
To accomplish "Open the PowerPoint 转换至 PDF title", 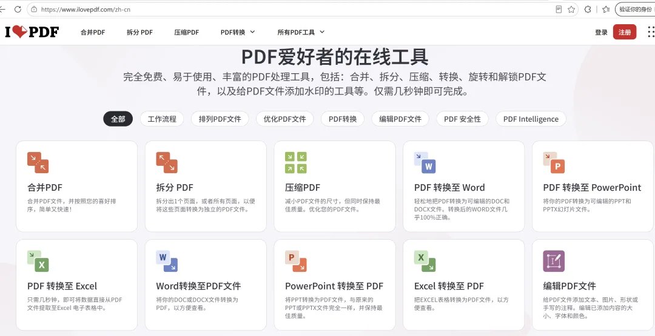I will pyautogui.click(x=334, y=286).
